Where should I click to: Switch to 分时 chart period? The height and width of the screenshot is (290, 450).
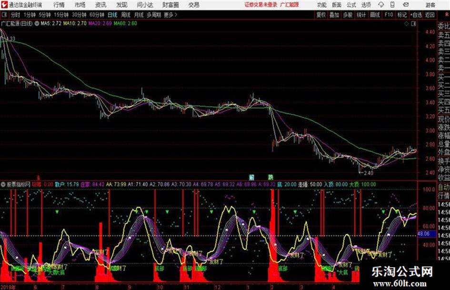[x=15, y=15]
